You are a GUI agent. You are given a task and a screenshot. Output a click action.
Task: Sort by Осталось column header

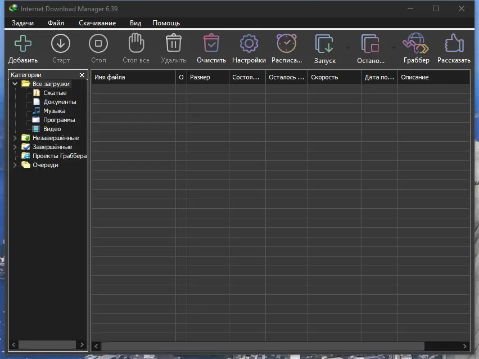[287, 77]
